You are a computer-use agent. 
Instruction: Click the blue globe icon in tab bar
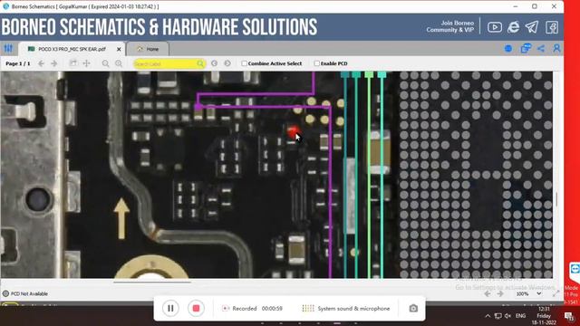point(508,48)
